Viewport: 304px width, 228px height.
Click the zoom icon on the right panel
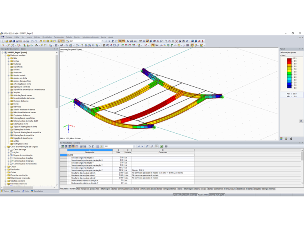point(301,121)
